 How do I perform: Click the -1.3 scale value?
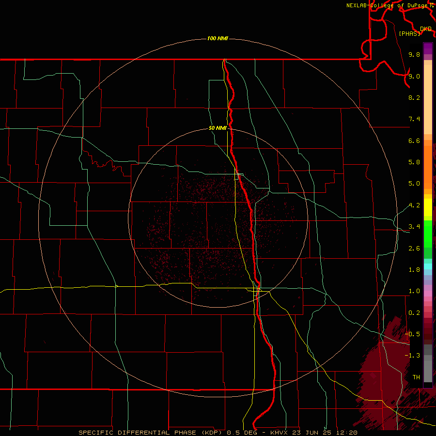pos(412,356)
